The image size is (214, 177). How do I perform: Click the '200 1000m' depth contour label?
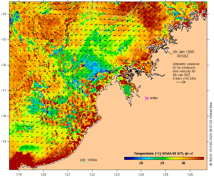[x=88, y=160]
